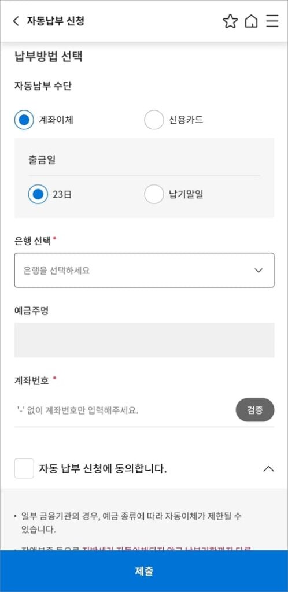
Task: Open the 은행을 선택하세요 dropdown
Action: click(x=144, y=271)
